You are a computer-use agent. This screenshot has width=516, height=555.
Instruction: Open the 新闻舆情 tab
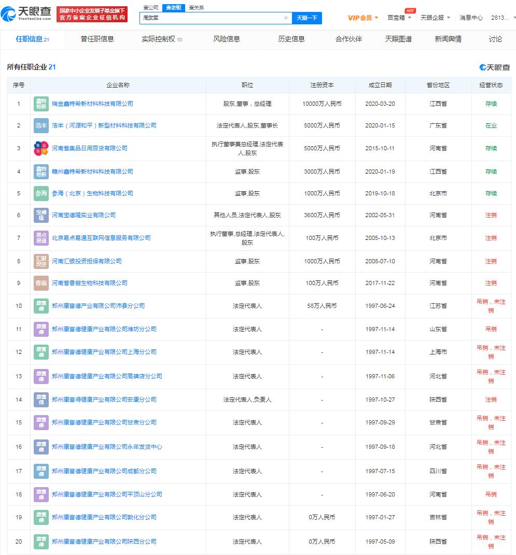[448, 39]
